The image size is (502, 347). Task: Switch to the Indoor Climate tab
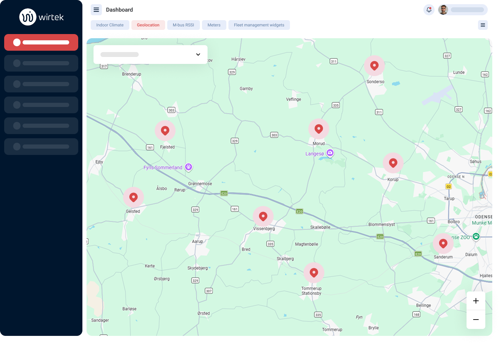[110, 25]
